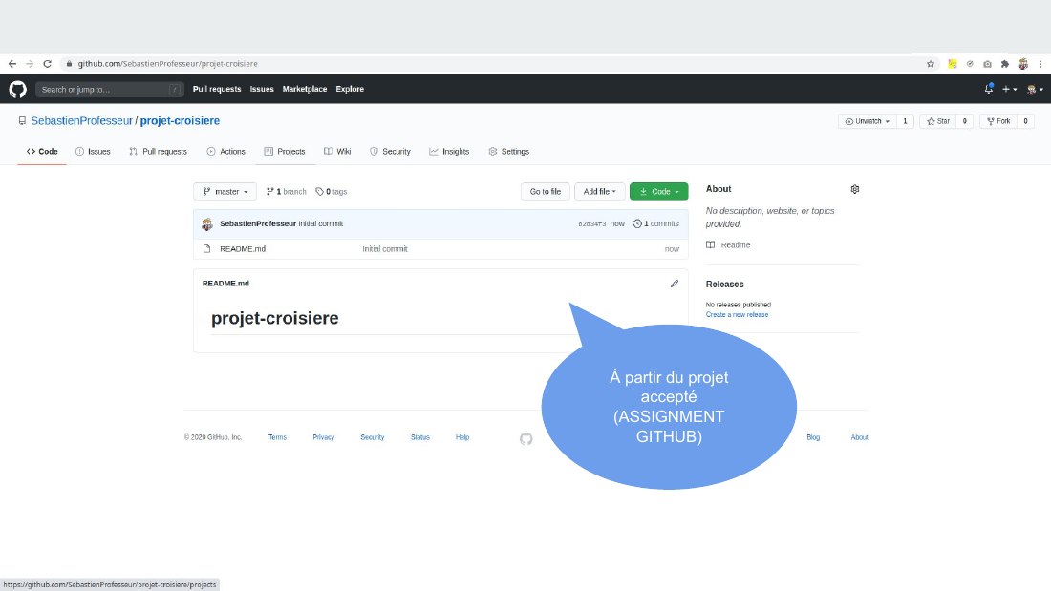Open the green Code download dropdown
1051x591 pixels.
[x=659, y=192]
